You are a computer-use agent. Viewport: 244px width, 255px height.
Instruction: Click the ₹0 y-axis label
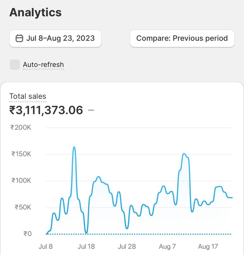(x=27, y=234)
